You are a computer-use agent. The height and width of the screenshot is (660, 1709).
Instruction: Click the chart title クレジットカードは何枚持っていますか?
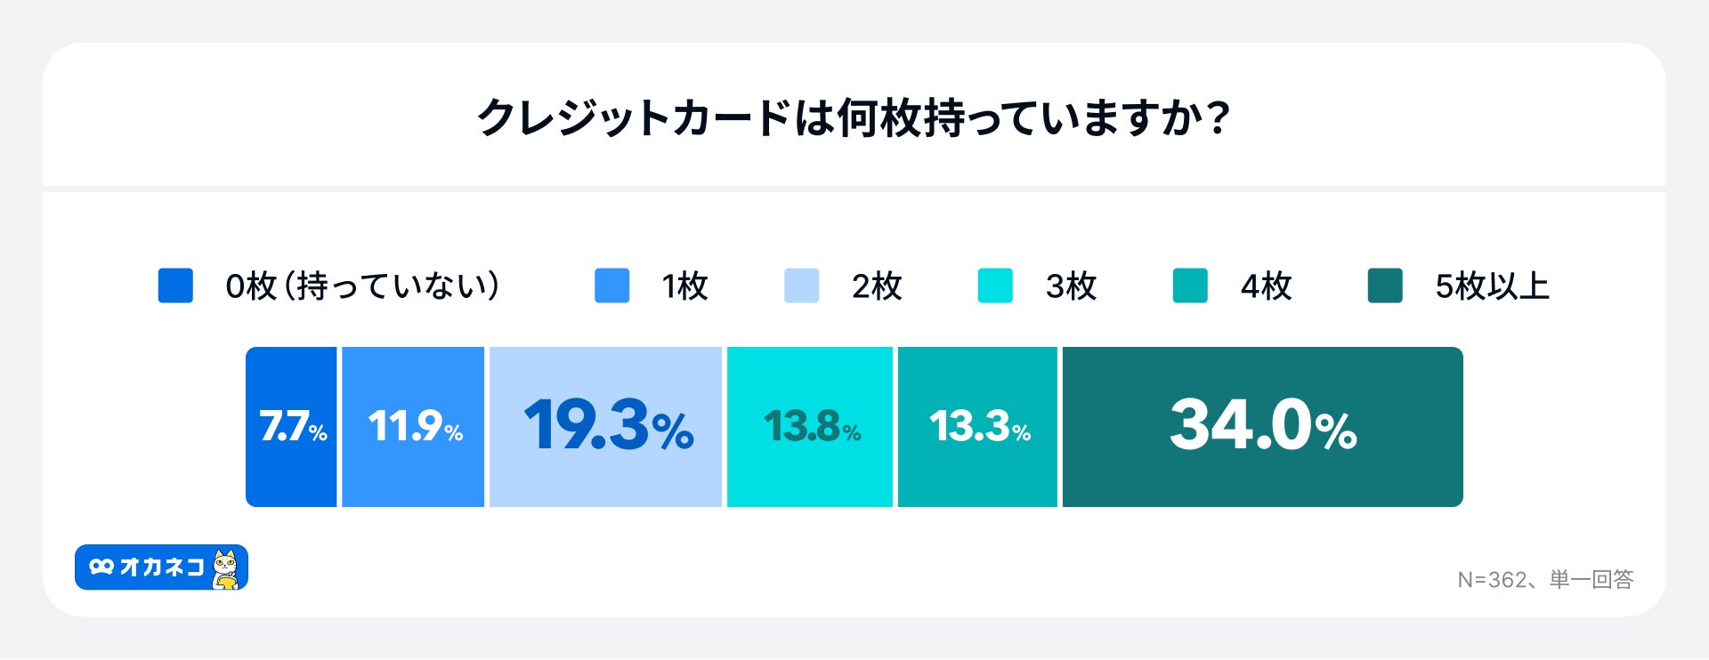(x=854, y=117)
